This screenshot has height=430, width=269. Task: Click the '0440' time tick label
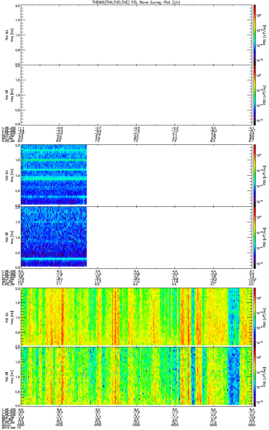pyautogui.click(x=98, y=424)
